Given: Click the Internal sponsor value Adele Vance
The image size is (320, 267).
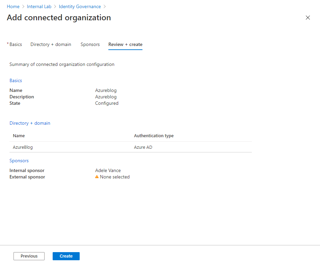Looking at the screenshot, I should [108, 170].
